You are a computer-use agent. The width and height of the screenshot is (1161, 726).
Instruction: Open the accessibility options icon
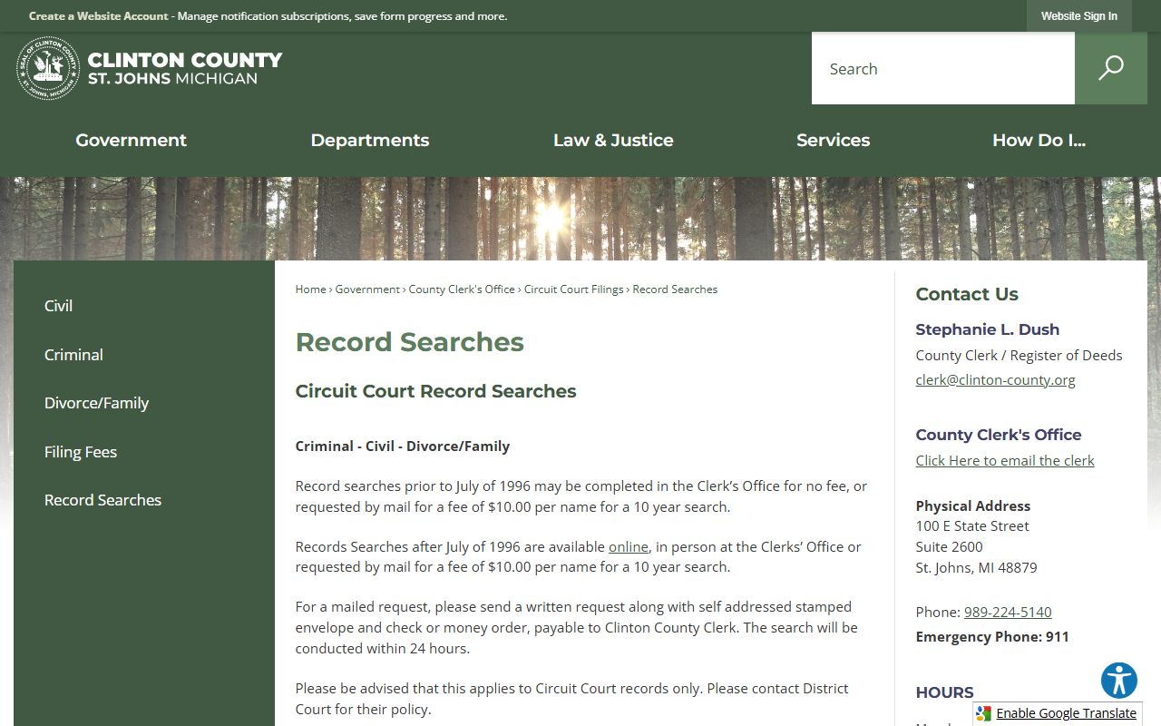point(1119,681)
